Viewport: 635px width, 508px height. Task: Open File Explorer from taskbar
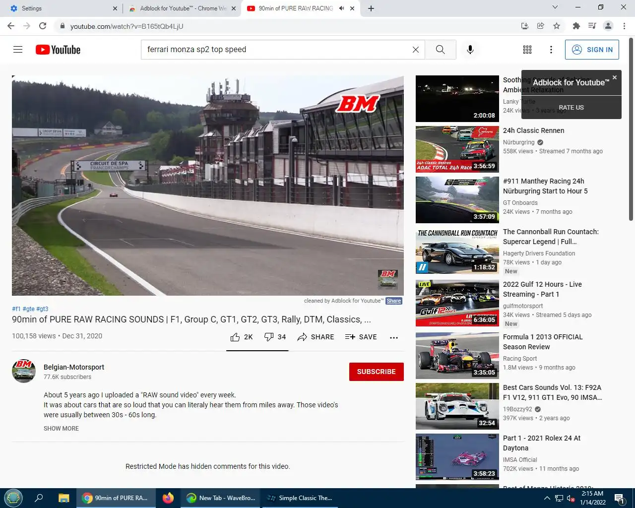63,498
